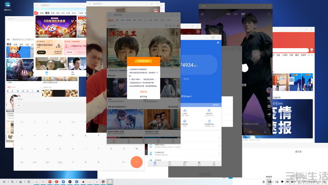
Task: Open the desktop shortcut icon at top-left
Action: [x=7, y=5]
